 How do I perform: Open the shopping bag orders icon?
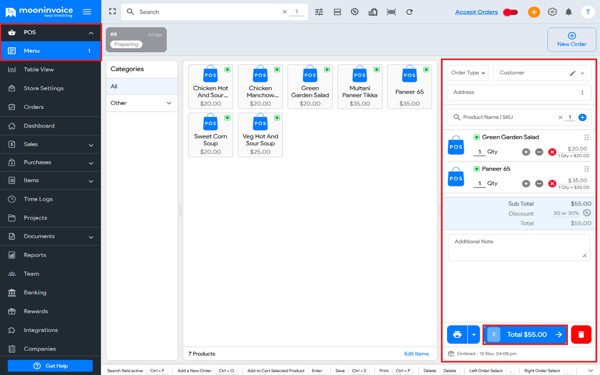[x=373, y=12]
